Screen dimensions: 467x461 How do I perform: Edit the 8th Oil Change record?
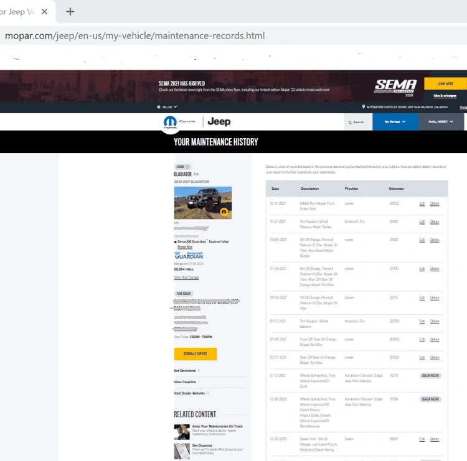pos(422,269)
